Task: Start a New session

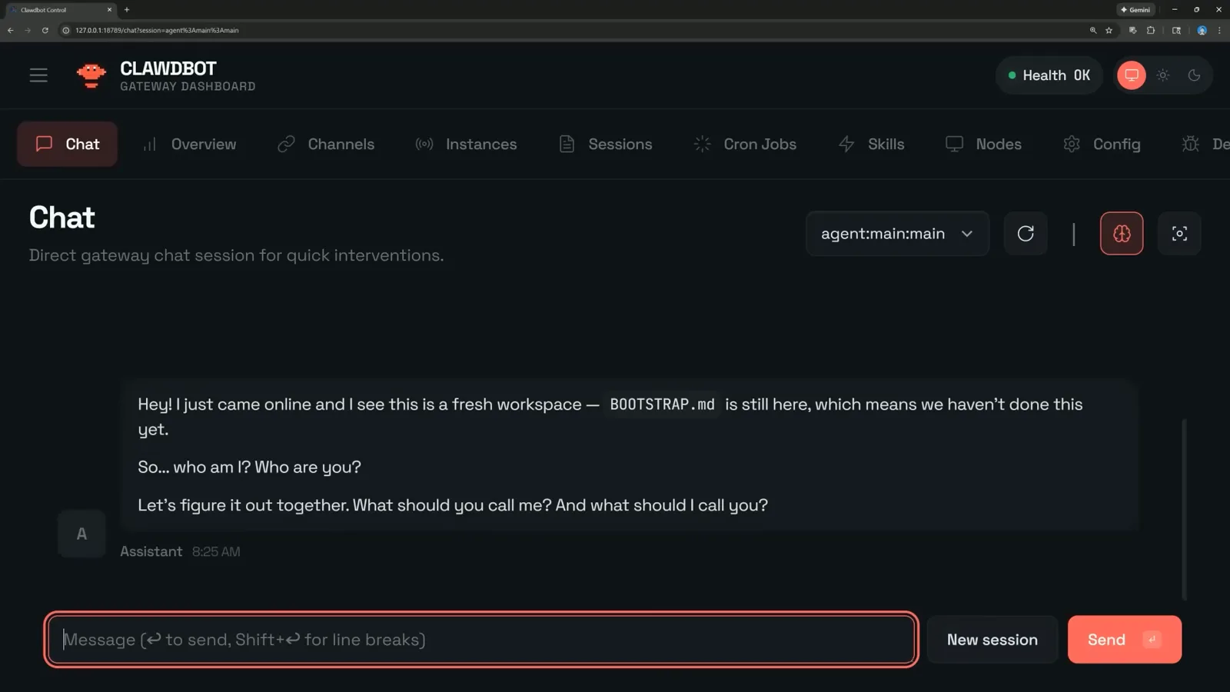Action: (992, 640)
